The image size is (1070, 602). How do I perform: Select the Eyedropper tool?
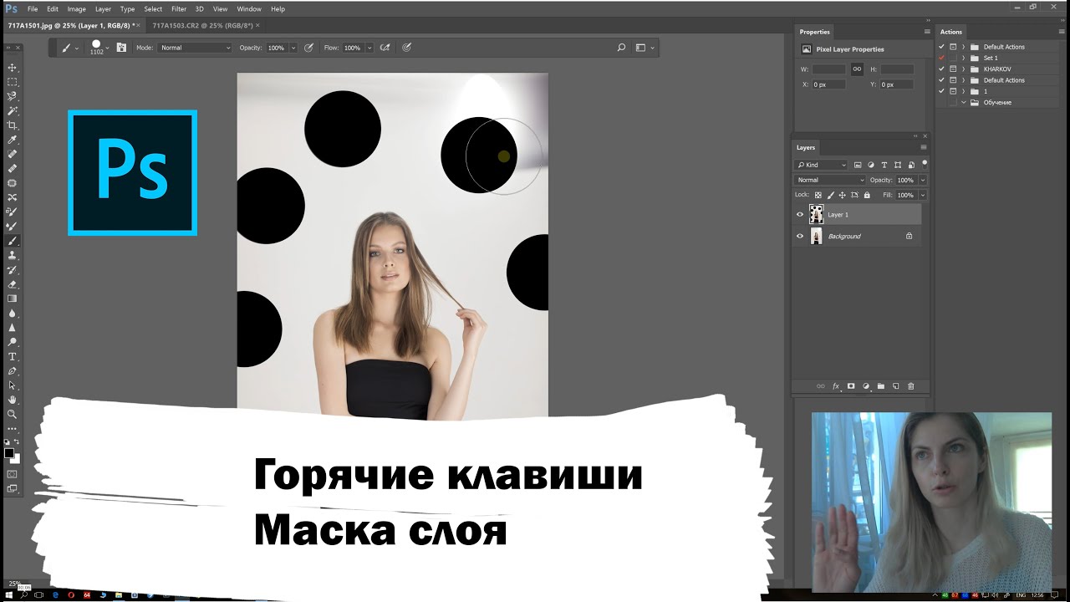(12, 140)
